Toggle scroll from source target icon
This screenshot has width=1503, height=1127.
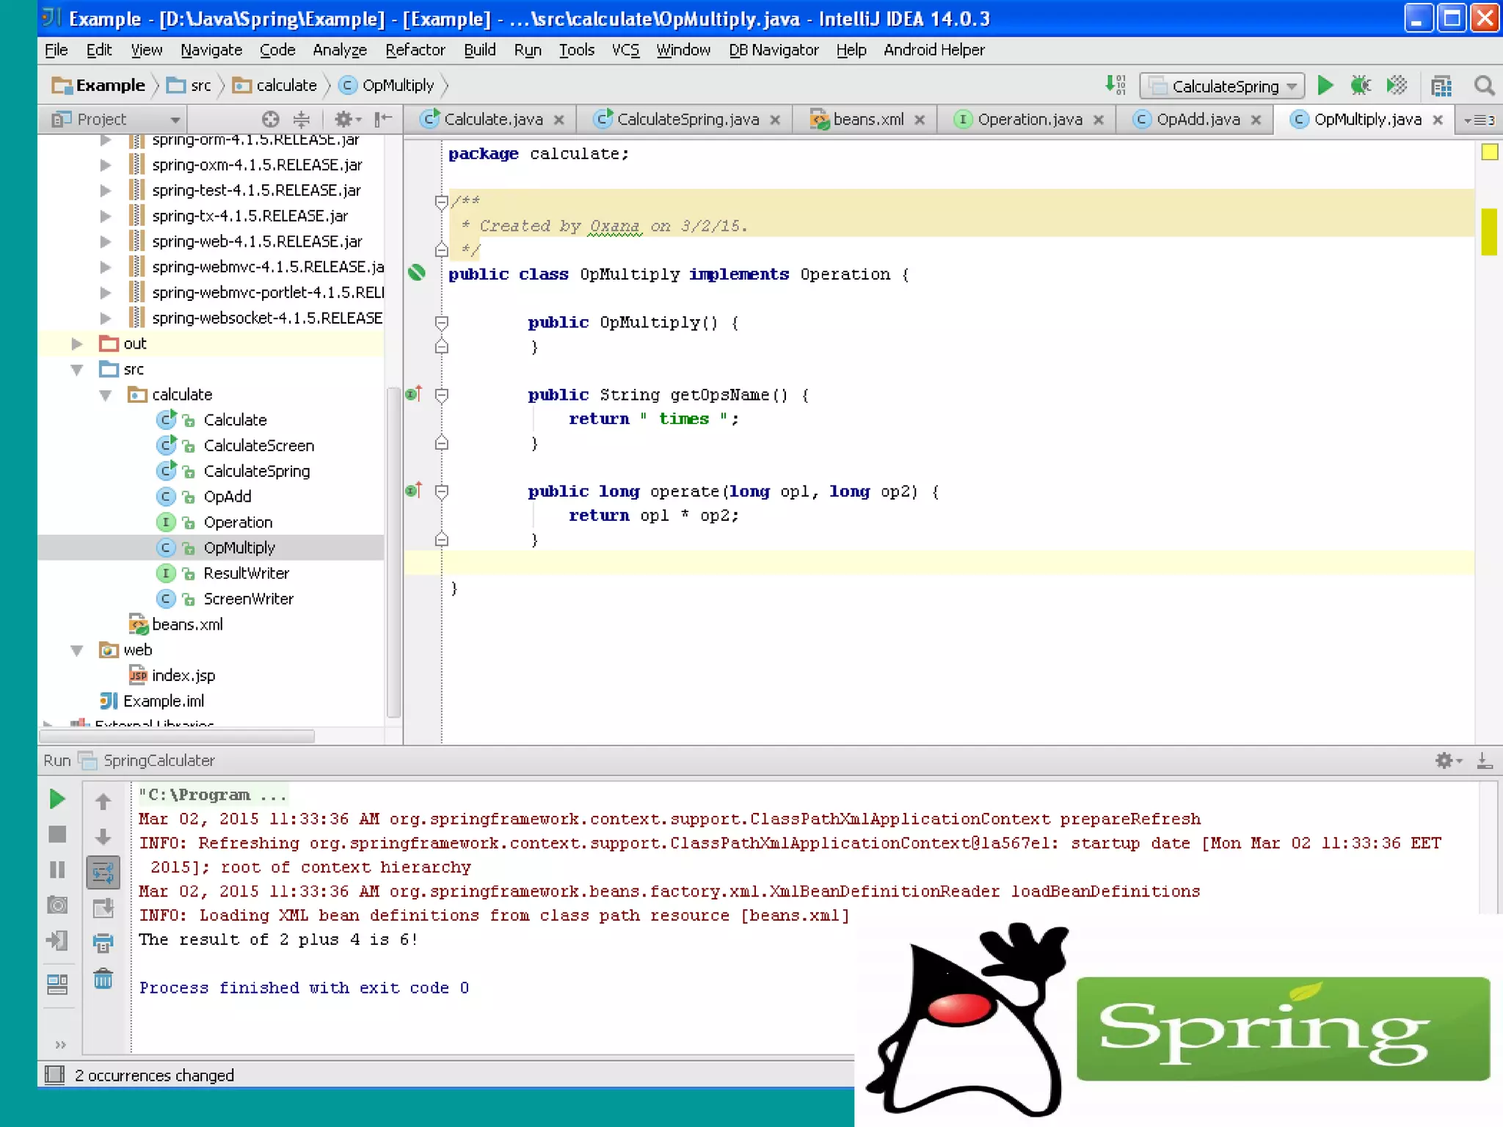click(x=271, y=119)
